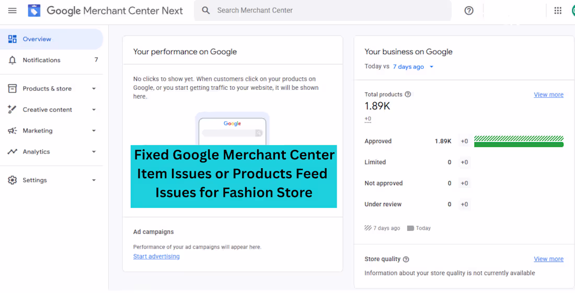This screenshot has width=575, height=293.
Task: Click the Your performance on Google heading
Action: (x=185, y=52)
